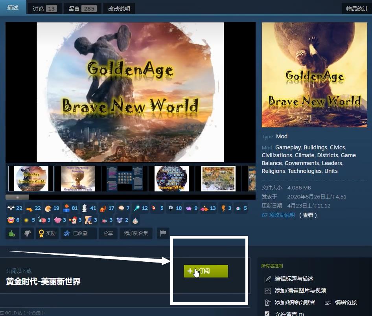Click the large GoldenAge main preview image
This screenshot has width=372, height=316.
(130, 92)
